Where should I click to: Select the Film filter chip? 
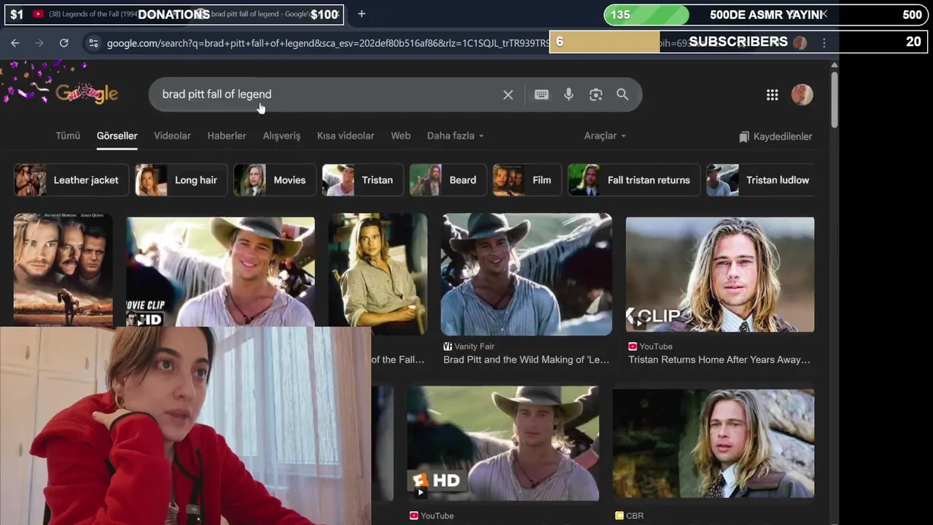(x=527, y=180)
